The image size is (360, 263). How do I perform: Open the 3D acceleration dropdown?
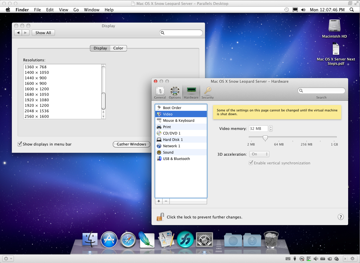[x=259, y=154]
